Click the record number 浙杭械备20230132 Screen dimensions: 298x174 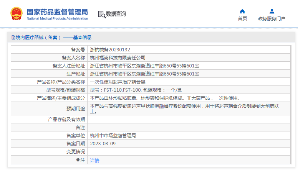click(x=110, y=50)
